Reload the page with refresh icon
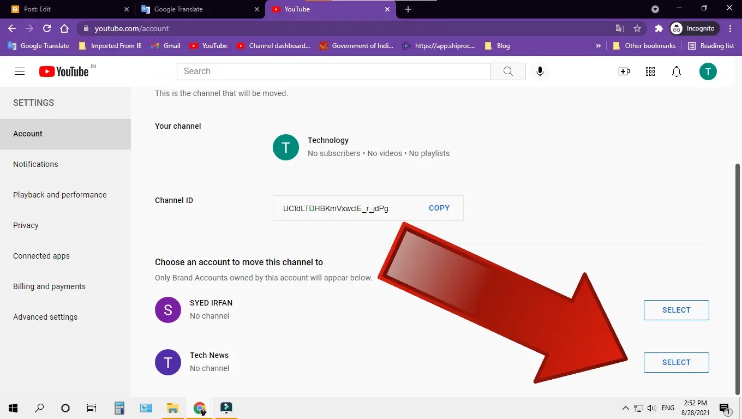This screenshot has width=742, height=419. click(47, 28)
